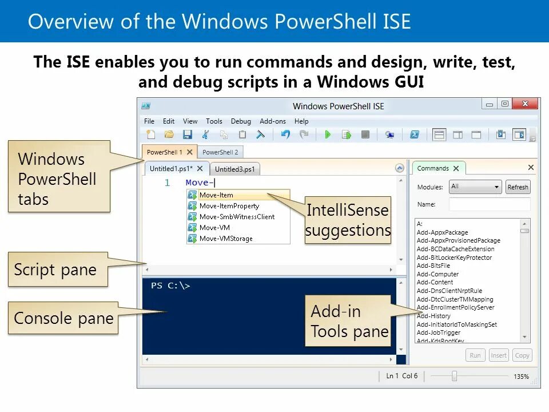This screenshot has height=412, width=549.
Task: Click the PowerShell ISE title bar icon
Action: (x=146, y=106)
